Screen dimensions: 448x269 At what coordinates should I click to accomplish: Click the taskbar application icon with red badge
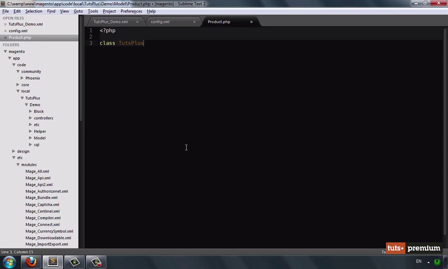coord(96,262)
